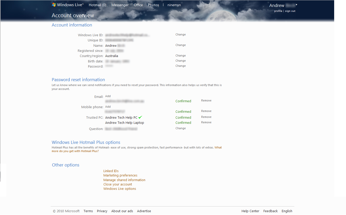Click the Password reset information heading
The width and height of the screenshot is (346, 215).
[78, 80]
